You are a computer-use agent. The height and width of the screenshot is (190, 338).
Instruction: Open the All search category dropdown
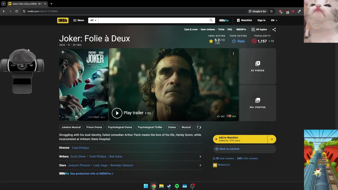[x=93, y=20]
